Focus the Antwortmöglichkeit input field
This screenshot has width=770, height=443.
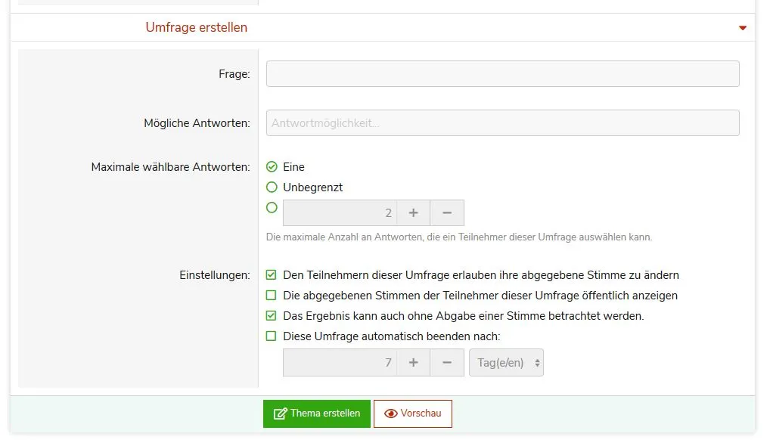502,123
